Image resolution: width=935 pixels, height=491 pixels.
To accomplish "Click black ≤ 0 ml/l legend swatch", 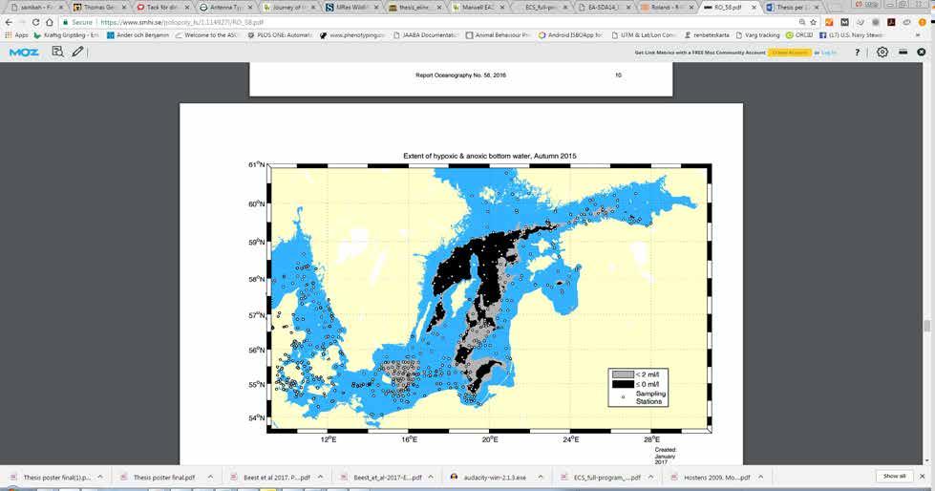I will [x=623, y=384].
